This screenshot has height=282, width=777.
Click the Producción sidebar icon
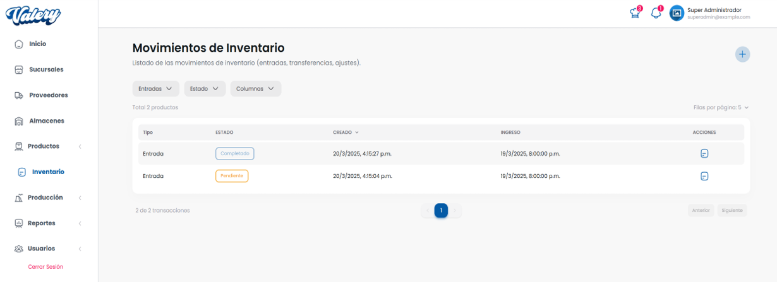click(x=19, y=197)
